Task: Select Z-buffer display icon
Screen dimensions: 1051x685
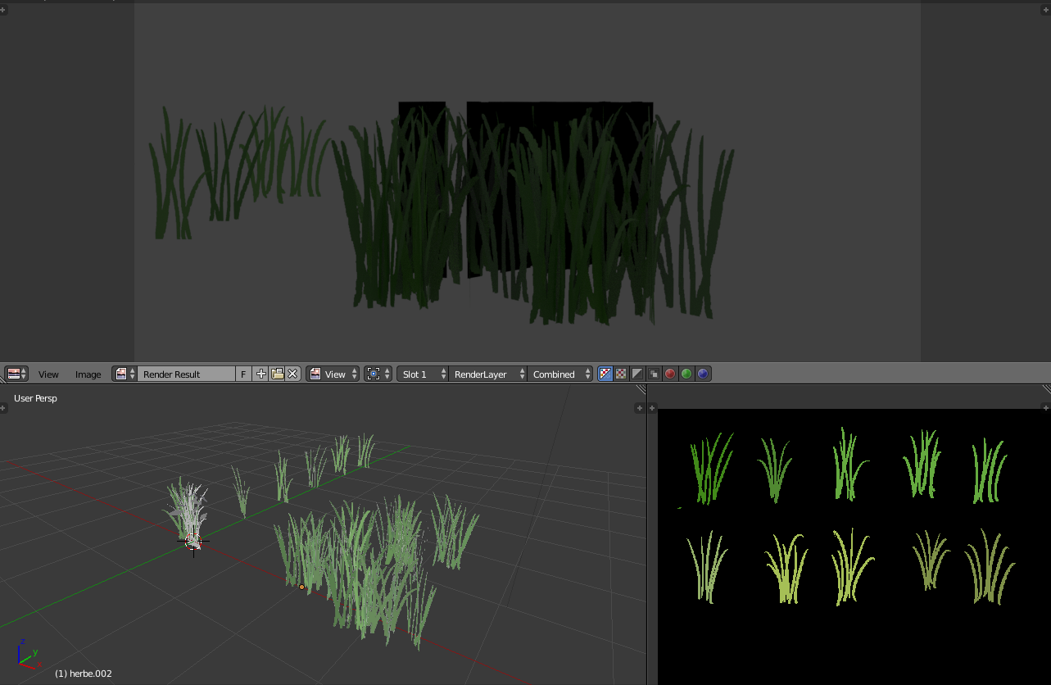Action: pos(654,374)
